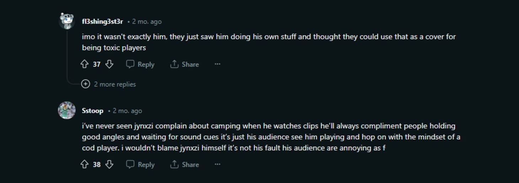This screenshot has width=519, height=183.
Task: Reply to Sstoop's comment
Action: (x=140, y=165)
